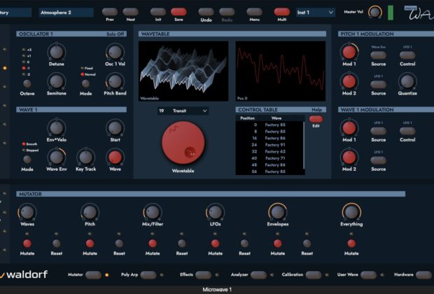Click the Octave selector button
This screenshot has width=434, height=294.
[27, 83]
